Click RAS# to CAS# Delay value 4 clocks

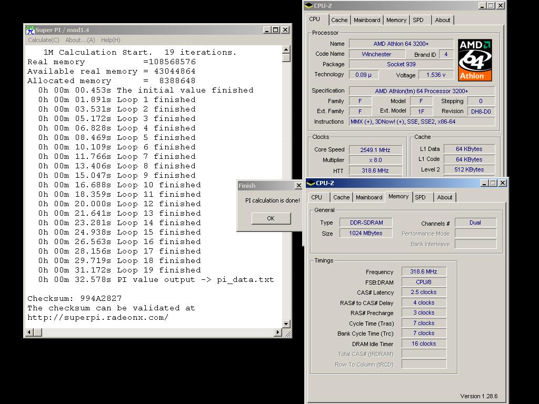pos(424,302)
